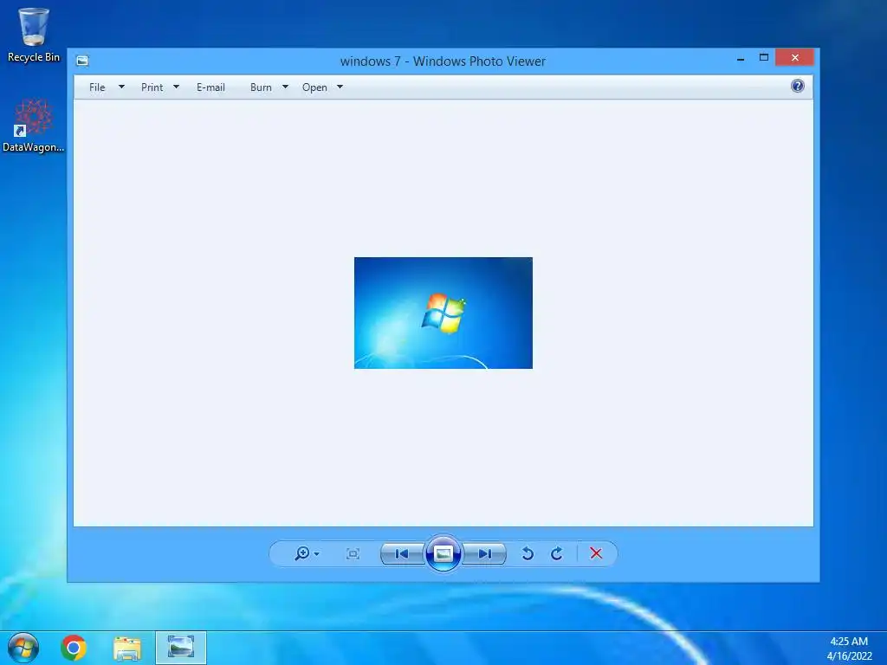Click the magnifier zoom icon
The image size is (887, 665).
(302, 553)
